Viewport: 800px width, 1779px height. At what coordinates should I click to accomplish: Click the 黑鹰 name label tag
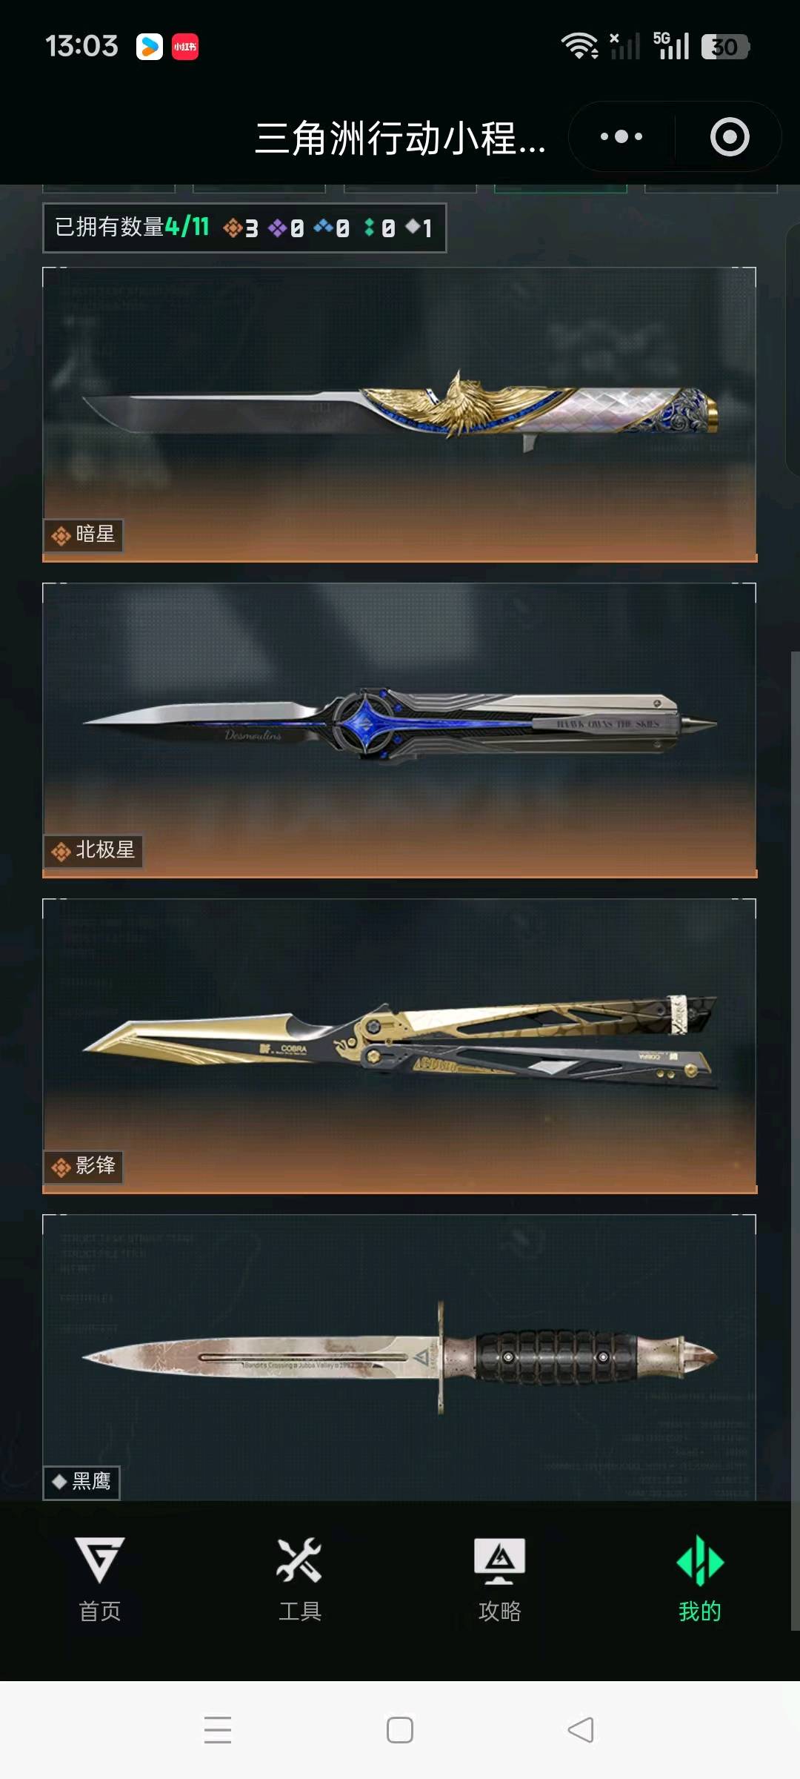[81, 1482]
